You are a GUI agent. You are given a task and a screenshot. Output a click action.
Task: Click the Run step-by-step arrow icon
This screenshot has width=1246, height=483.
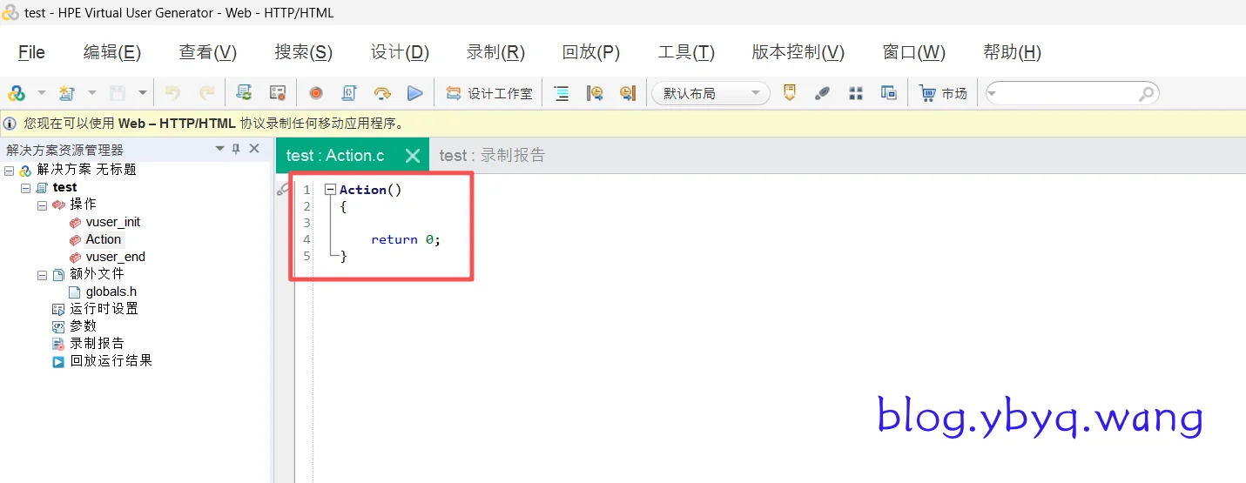(x=381, y=93)
